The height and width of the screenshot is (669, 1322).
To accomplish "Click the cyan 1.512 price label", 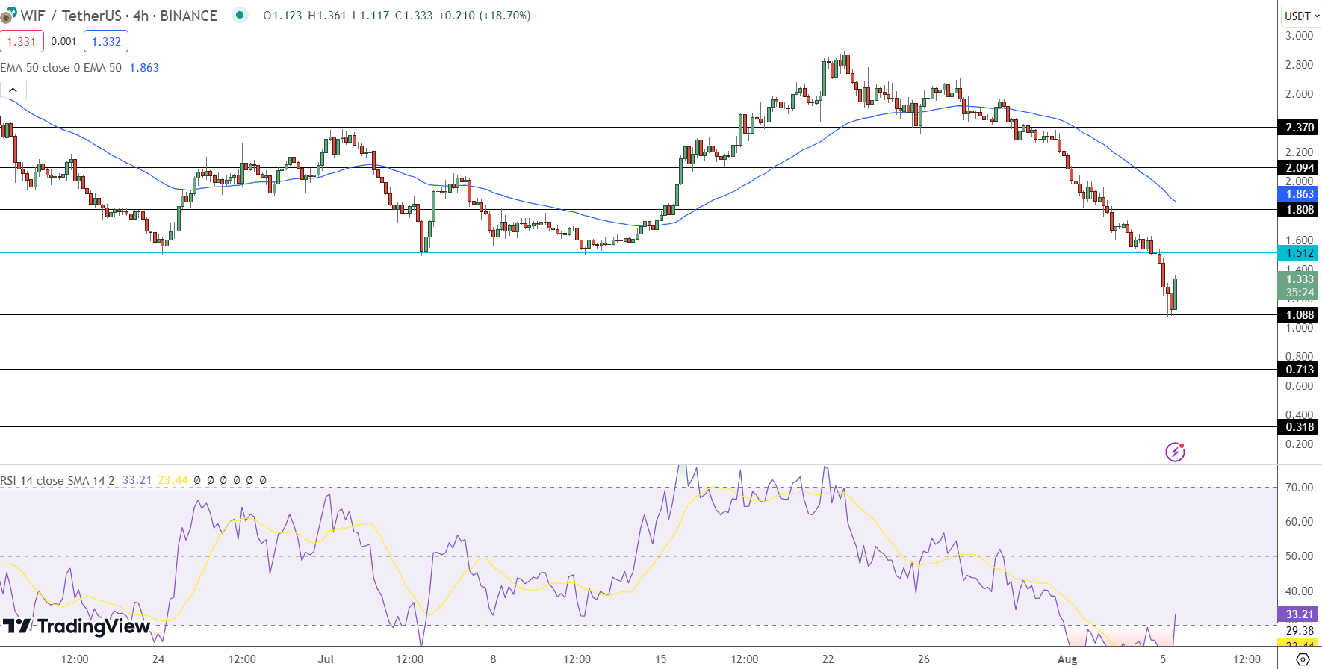I will (1299, 253).
